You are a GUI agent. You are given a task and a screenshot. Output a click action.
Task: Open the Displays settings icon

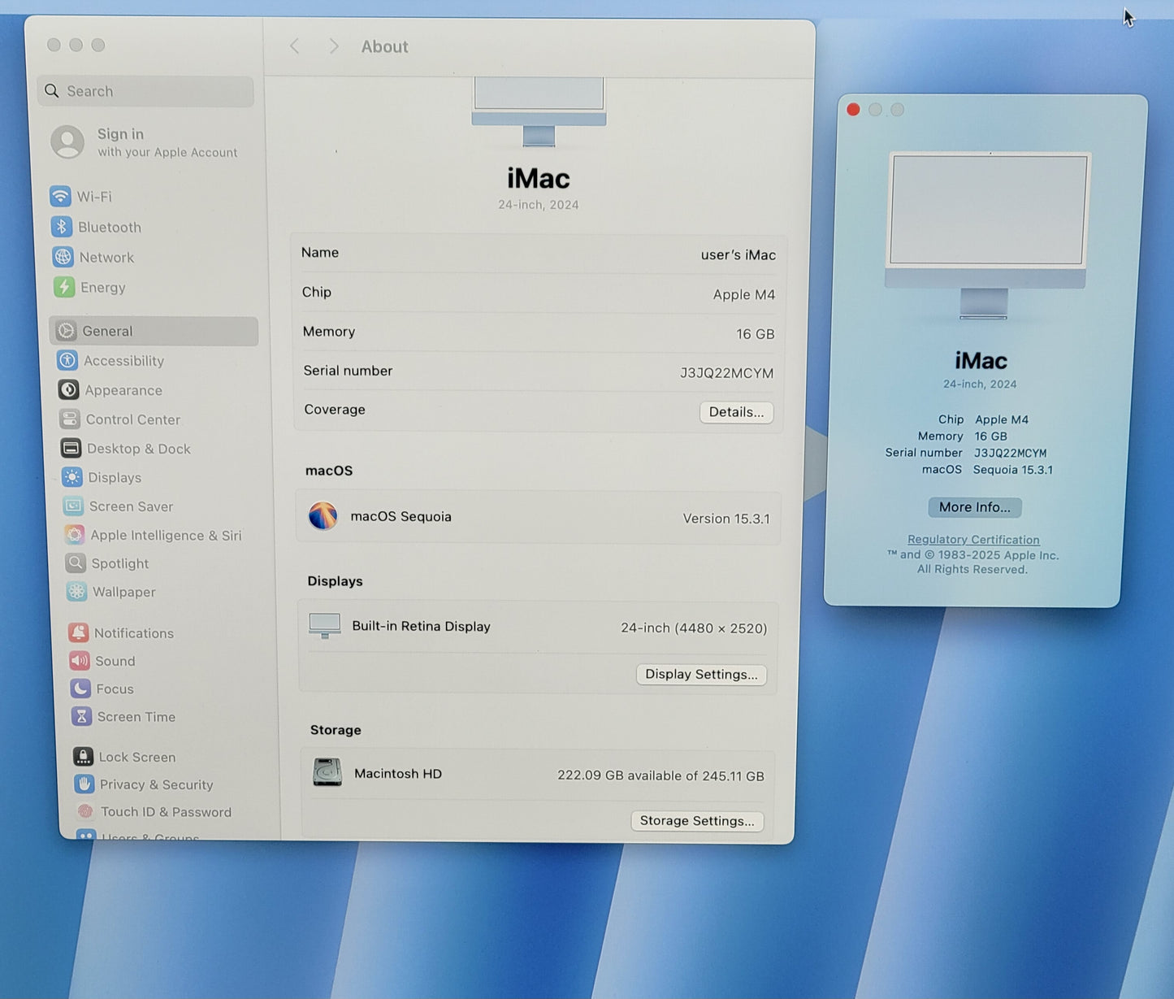pyautogui.click(x=71, y=477)
